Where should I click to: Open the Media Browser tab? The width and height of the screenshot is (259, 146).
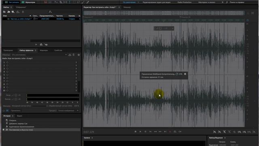point(8,50)
